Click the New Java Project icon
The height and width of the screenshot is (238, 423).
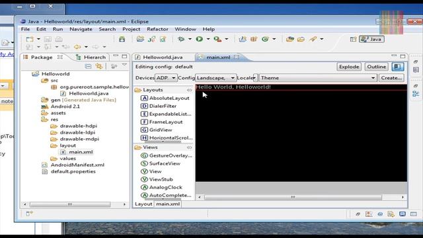point(243,39)
